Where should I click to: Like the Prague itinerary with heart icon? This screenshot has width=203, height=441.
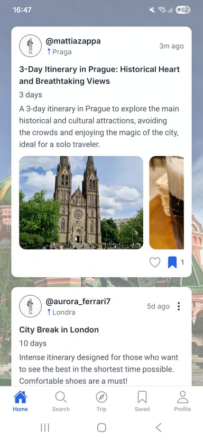click(x=155, y=262)
